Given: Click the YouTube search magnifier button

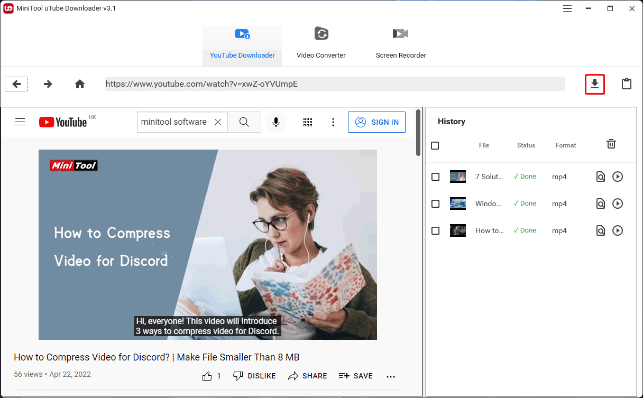Looking at the screenshot, I should tap(244, 122).
